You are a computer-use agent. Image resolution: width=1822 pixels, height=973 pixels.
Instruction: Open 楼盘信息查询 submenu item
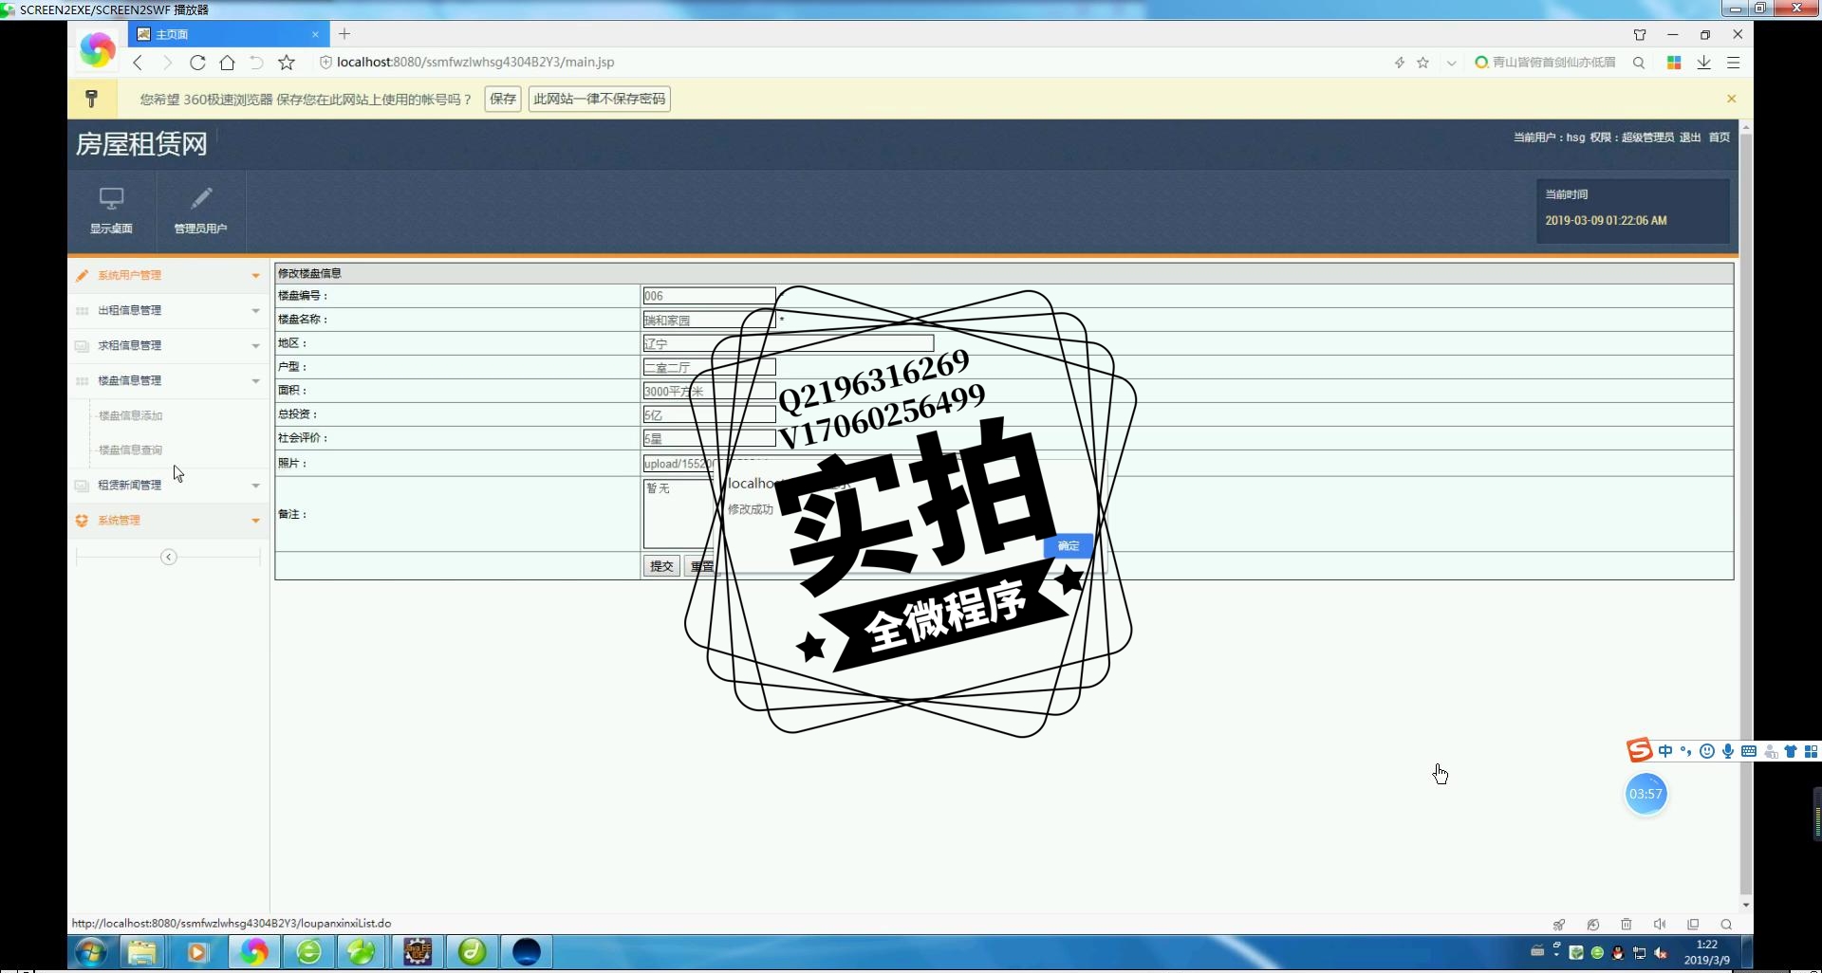click(x=131, y=450)
